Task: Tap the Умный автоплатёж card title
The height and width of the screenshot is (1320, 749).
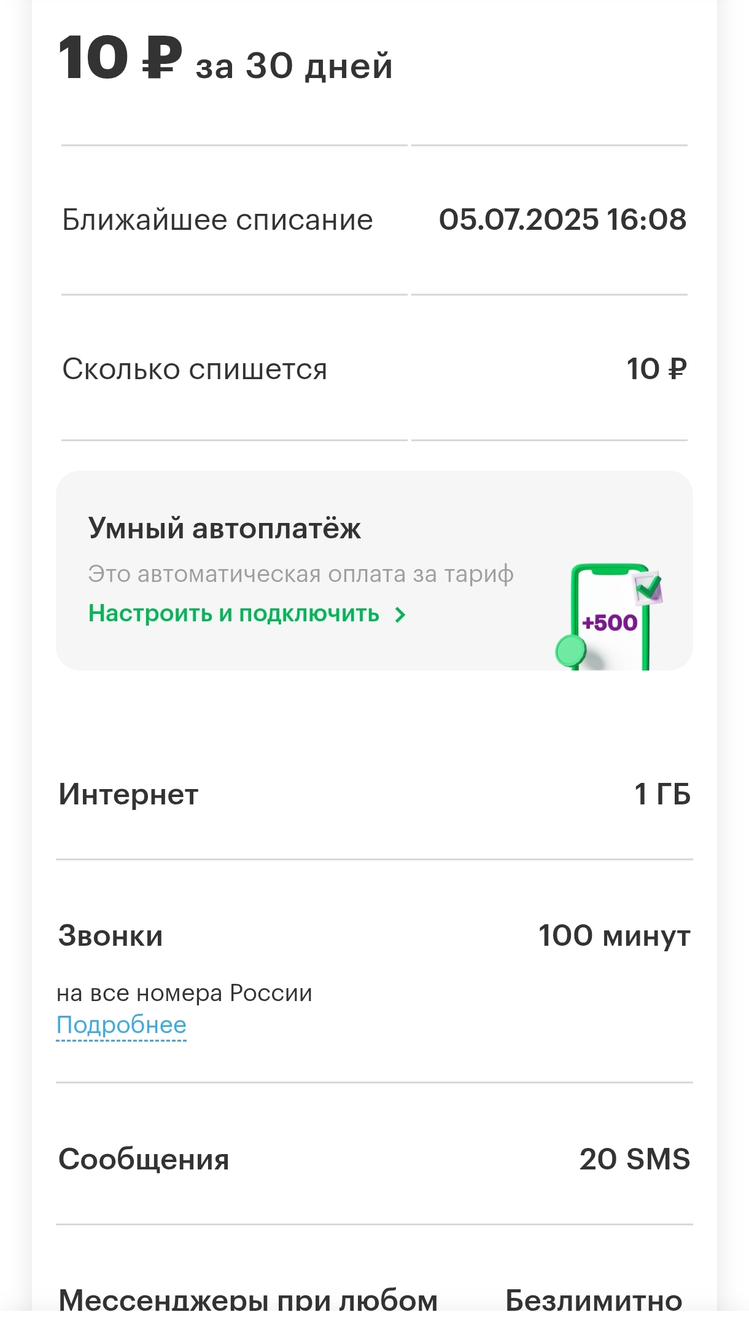Action: [x=224, y=528]
